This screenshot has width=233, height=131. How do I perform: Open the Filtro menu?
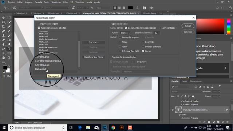[66, 2]
